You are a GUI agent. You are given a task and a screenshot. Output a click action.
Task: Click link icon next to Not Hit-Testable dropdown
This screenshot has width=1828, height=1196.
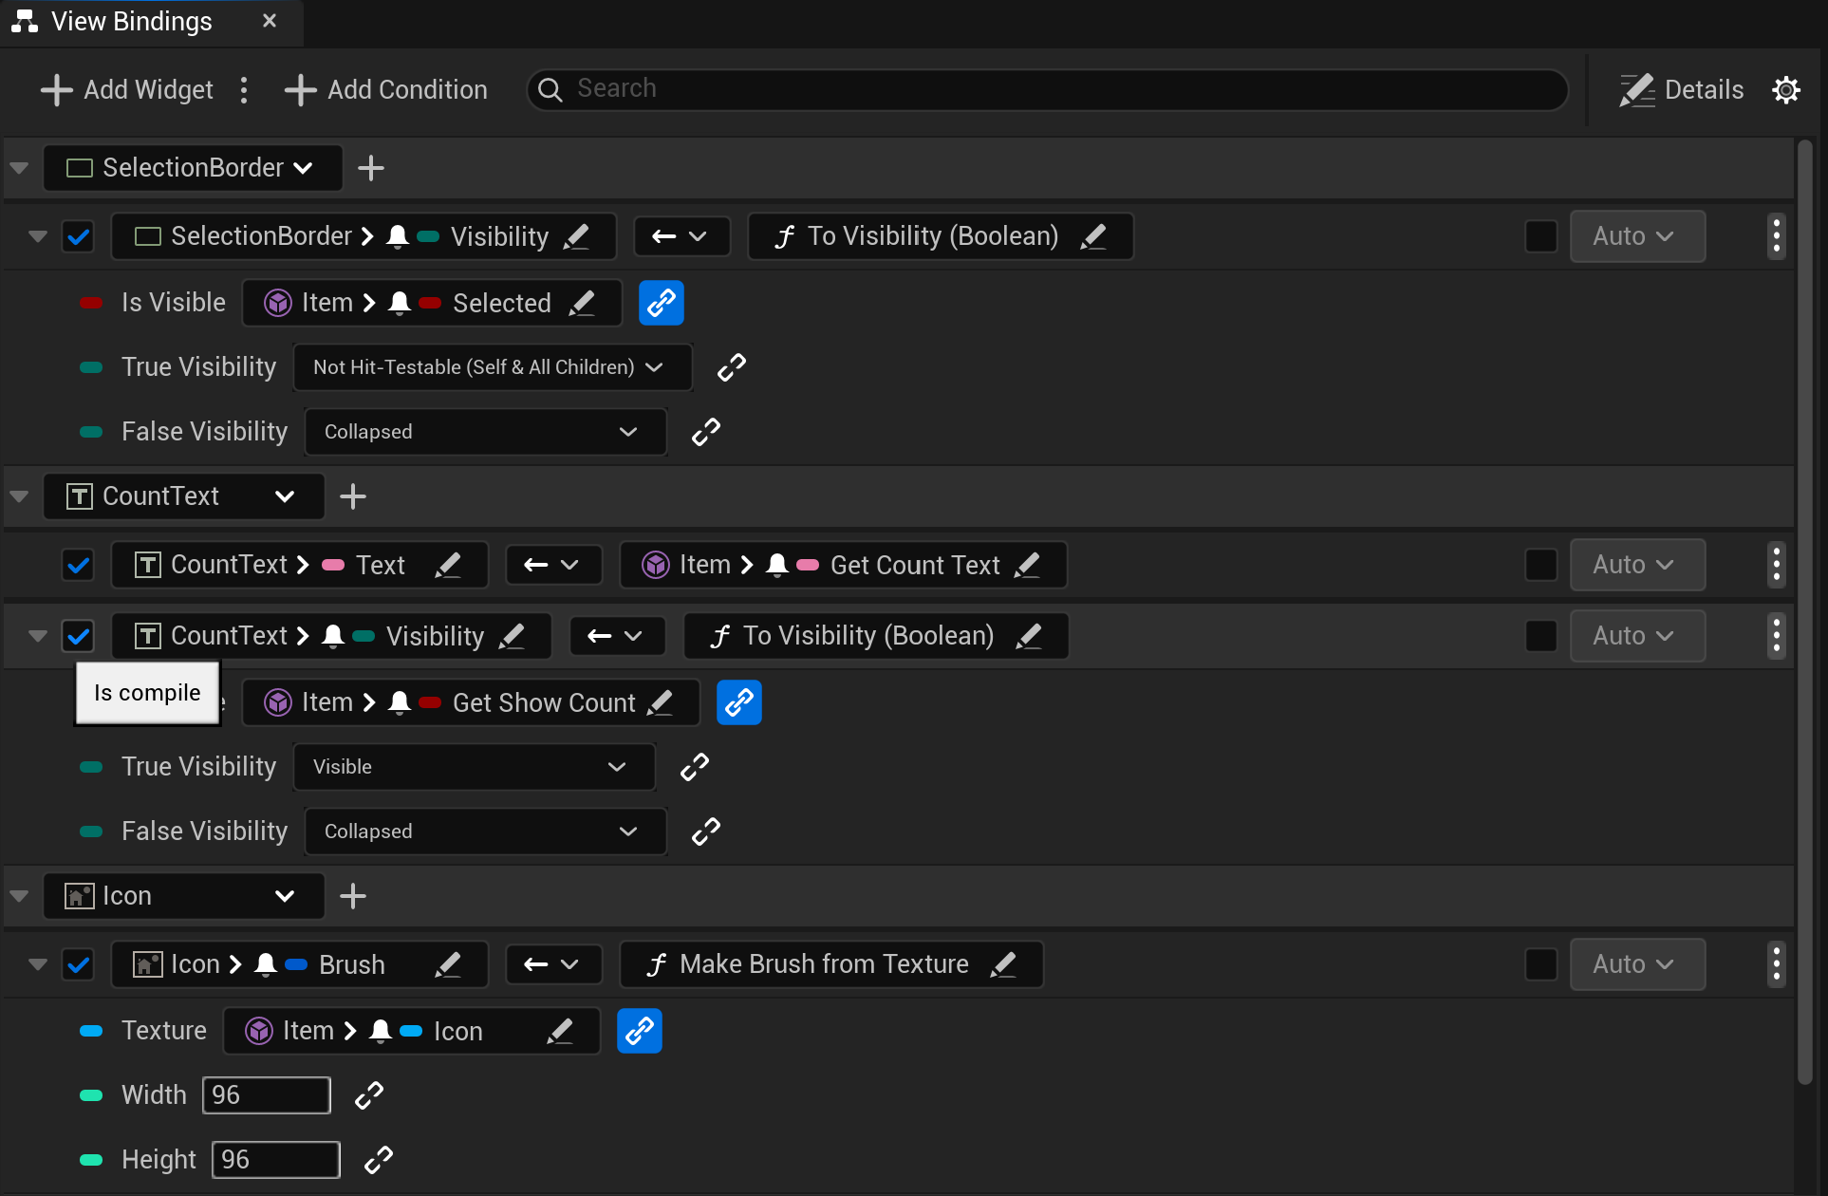tap(732, 367)
